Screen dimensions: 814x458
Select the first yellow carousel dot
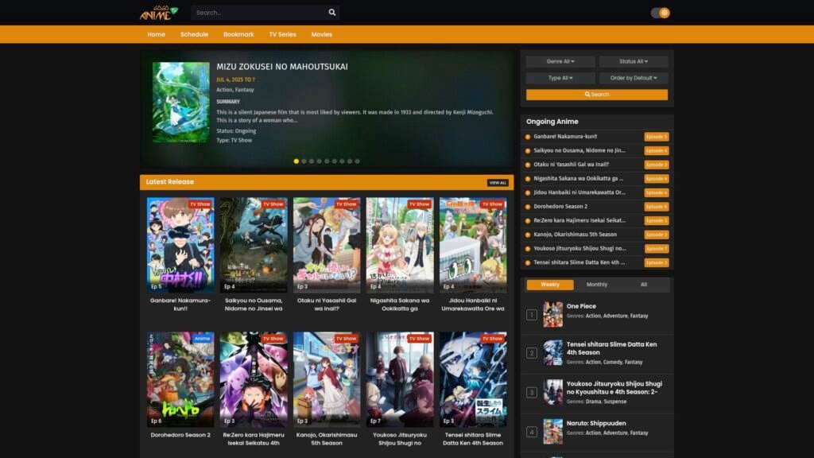click(x=297, y=161)
